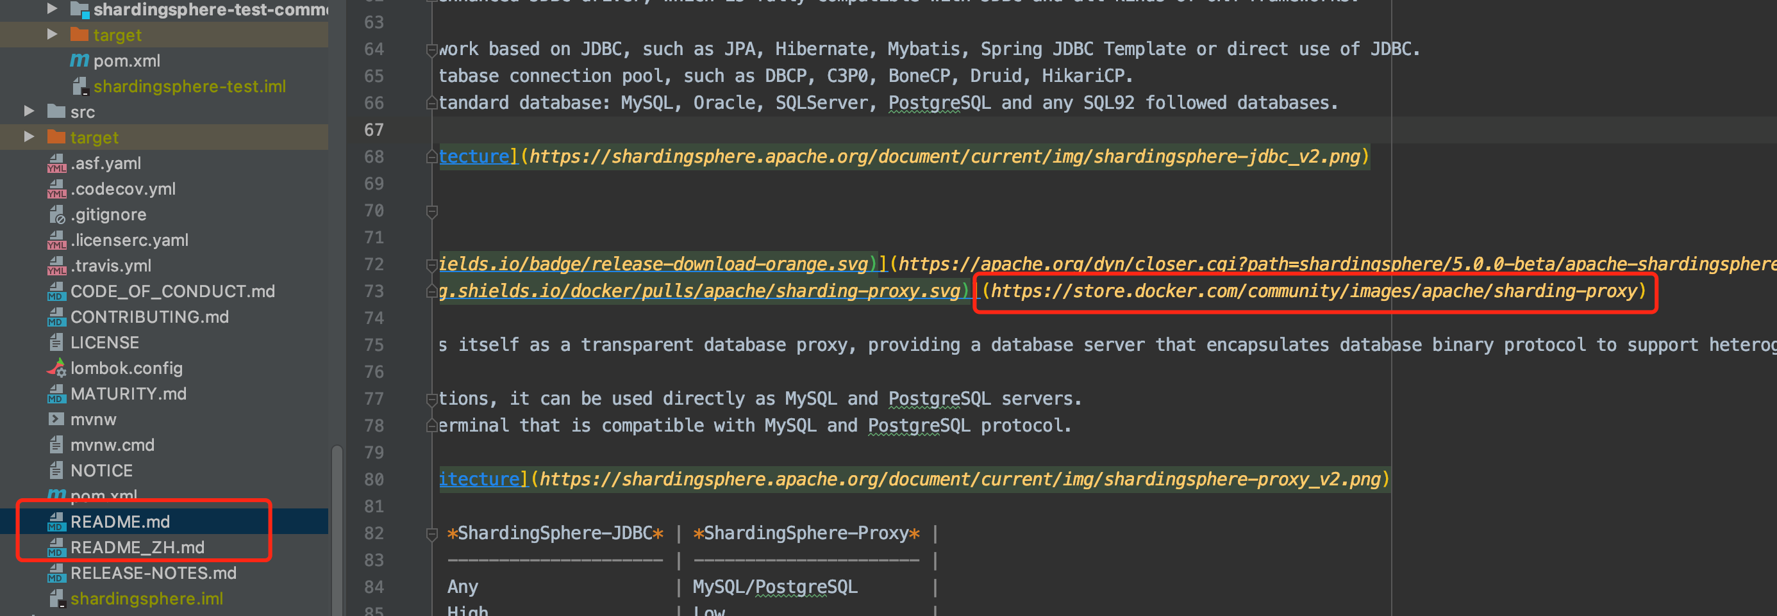
Task: Open the shardingsphere-proxy_v2.png URL link
Action: pyautogui.click(x=960, y=479)
